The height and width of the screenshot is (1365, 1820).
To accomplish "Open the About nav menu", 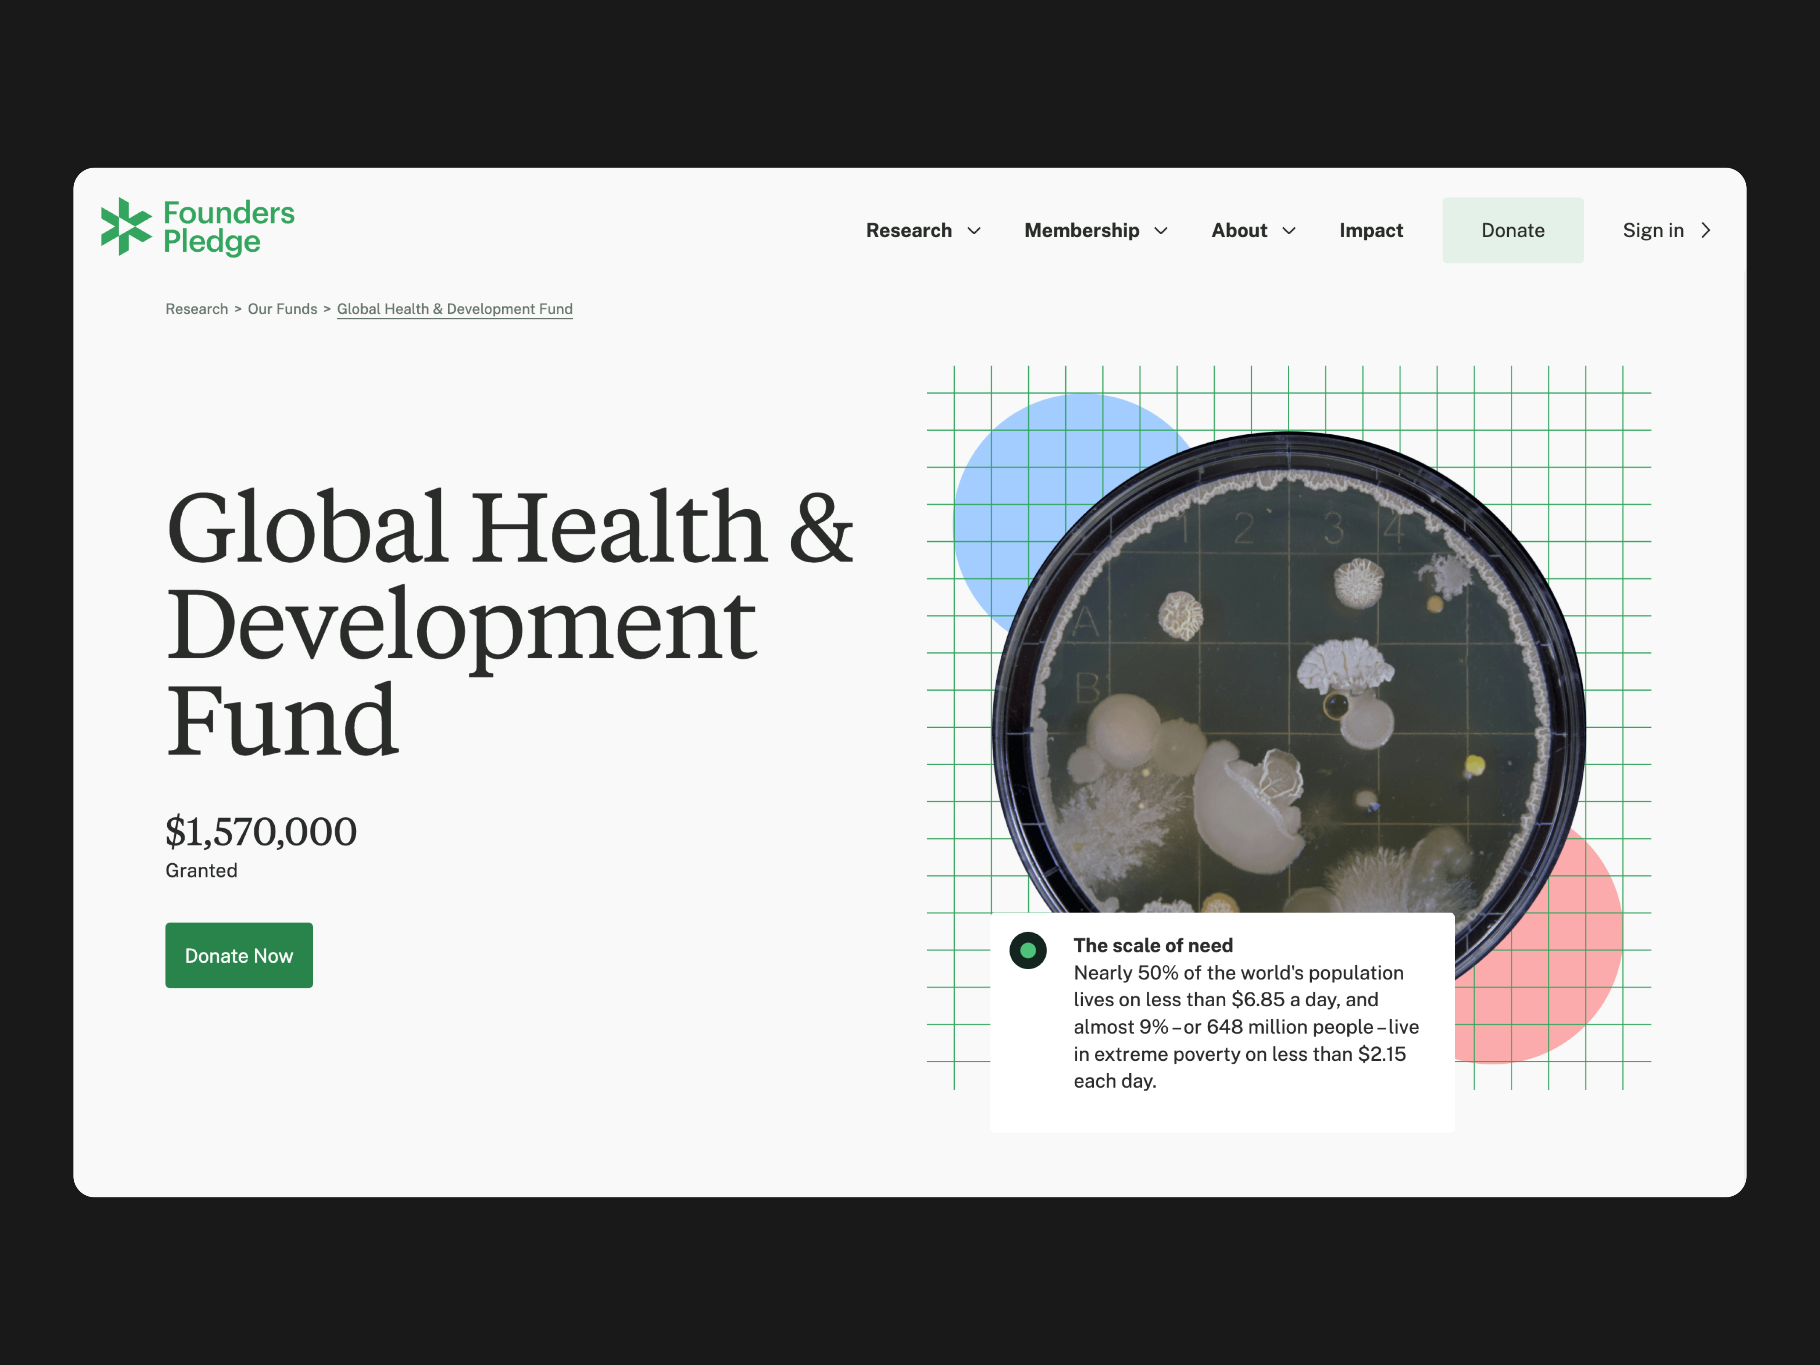I will [1238, 230].
